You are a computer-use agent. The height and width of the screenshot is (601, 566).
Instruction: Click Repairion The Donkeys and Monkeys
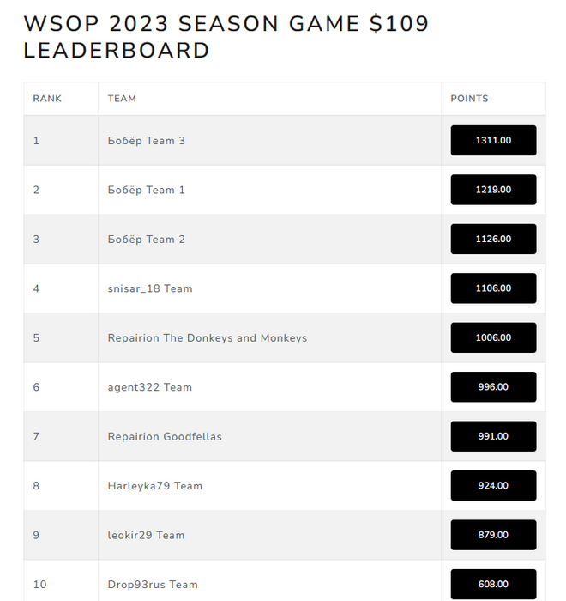[208, 338]
